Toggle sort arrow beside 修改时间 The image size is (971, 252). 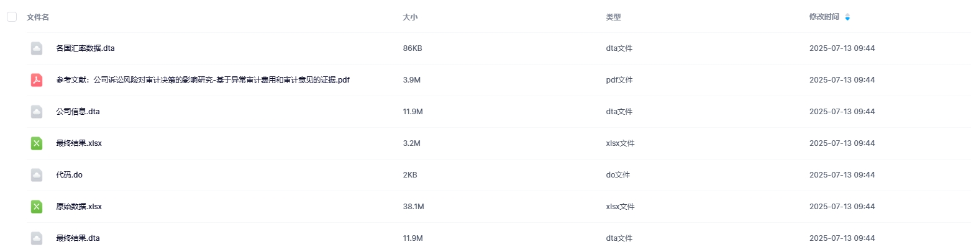[x=847, y=17]
